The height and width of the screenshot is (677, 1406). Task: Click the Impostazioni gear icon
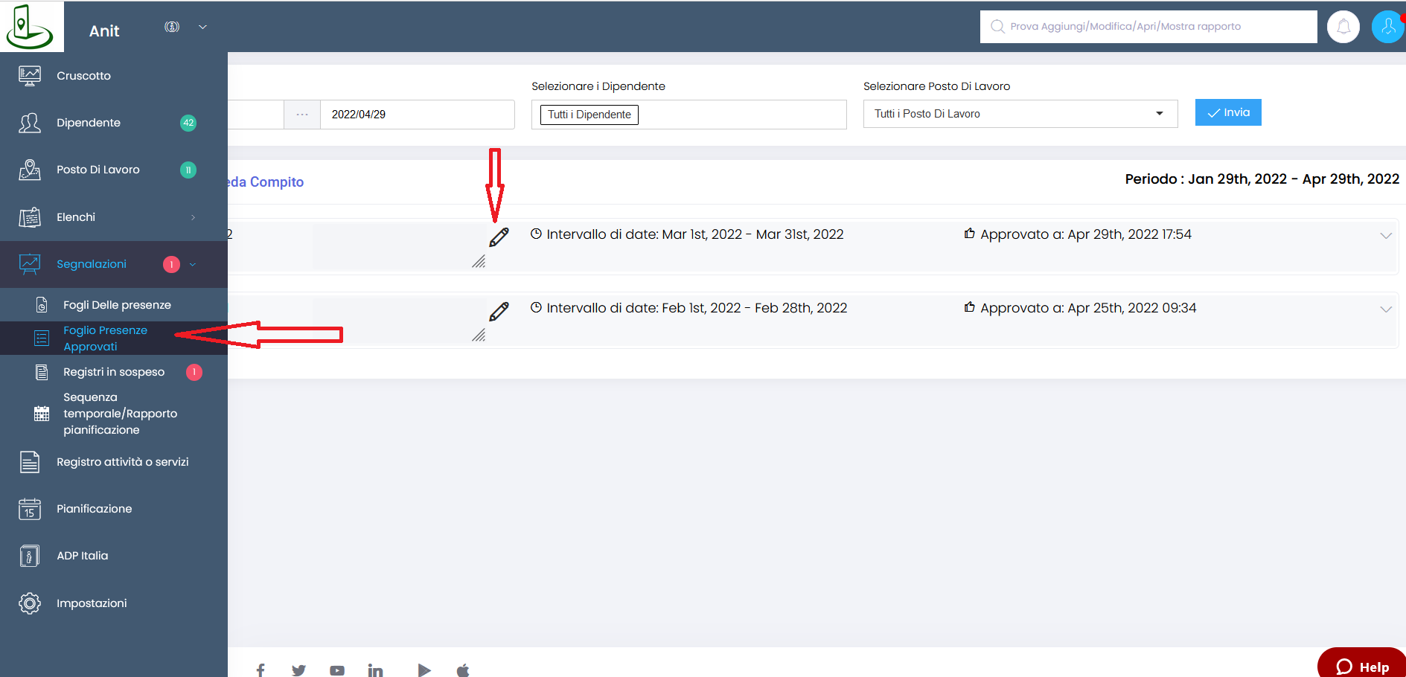[x=30, y=603]
